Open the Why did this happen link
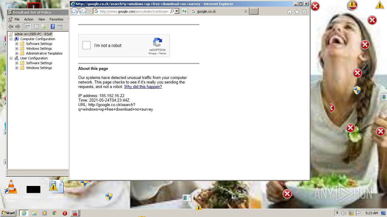This screenshot has width=387, height=217. (143, 86)
